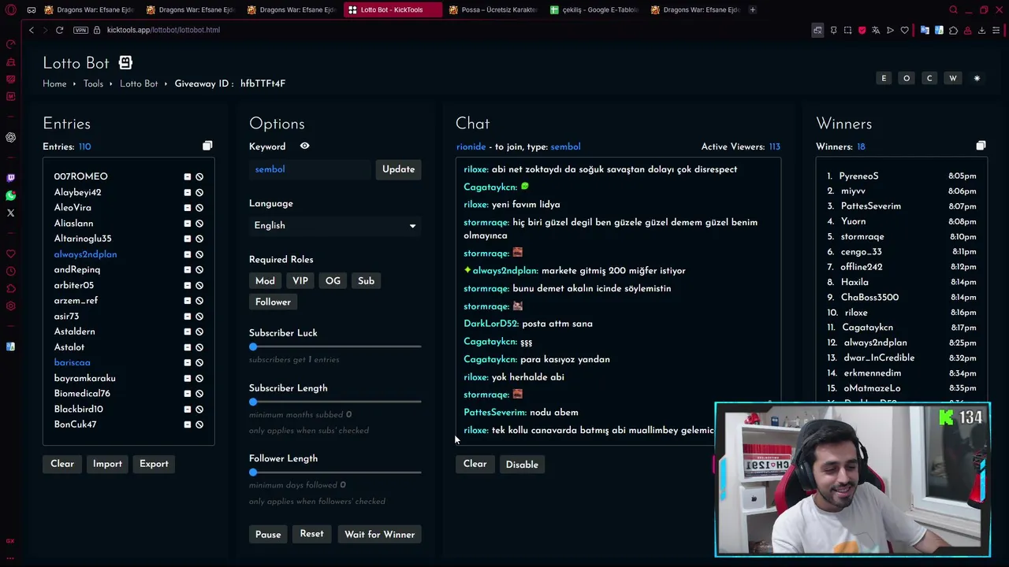The width and height of the screenshot is (1009, 567).
Task: Ban 007ROMEO using its block icon
Action: [199, 177]
